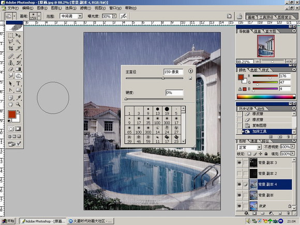Show the 背景 副本 2 layer
Screen dimensions: 300x225
[239, 173]
